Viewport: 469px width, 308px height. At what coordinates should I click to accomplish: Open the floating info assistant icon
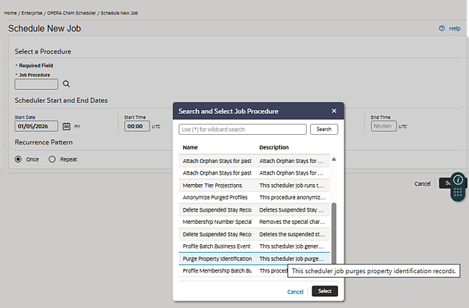458,180
